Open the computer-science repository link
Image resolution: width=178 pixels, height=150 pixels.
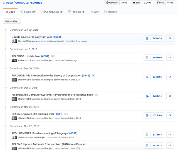pos(29,3)
